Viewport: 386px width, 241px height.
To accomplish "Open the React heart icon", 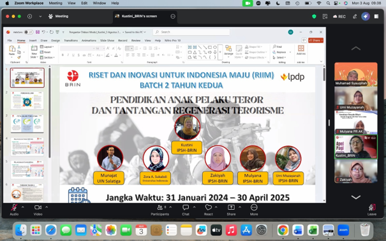I will coord(208,207).
